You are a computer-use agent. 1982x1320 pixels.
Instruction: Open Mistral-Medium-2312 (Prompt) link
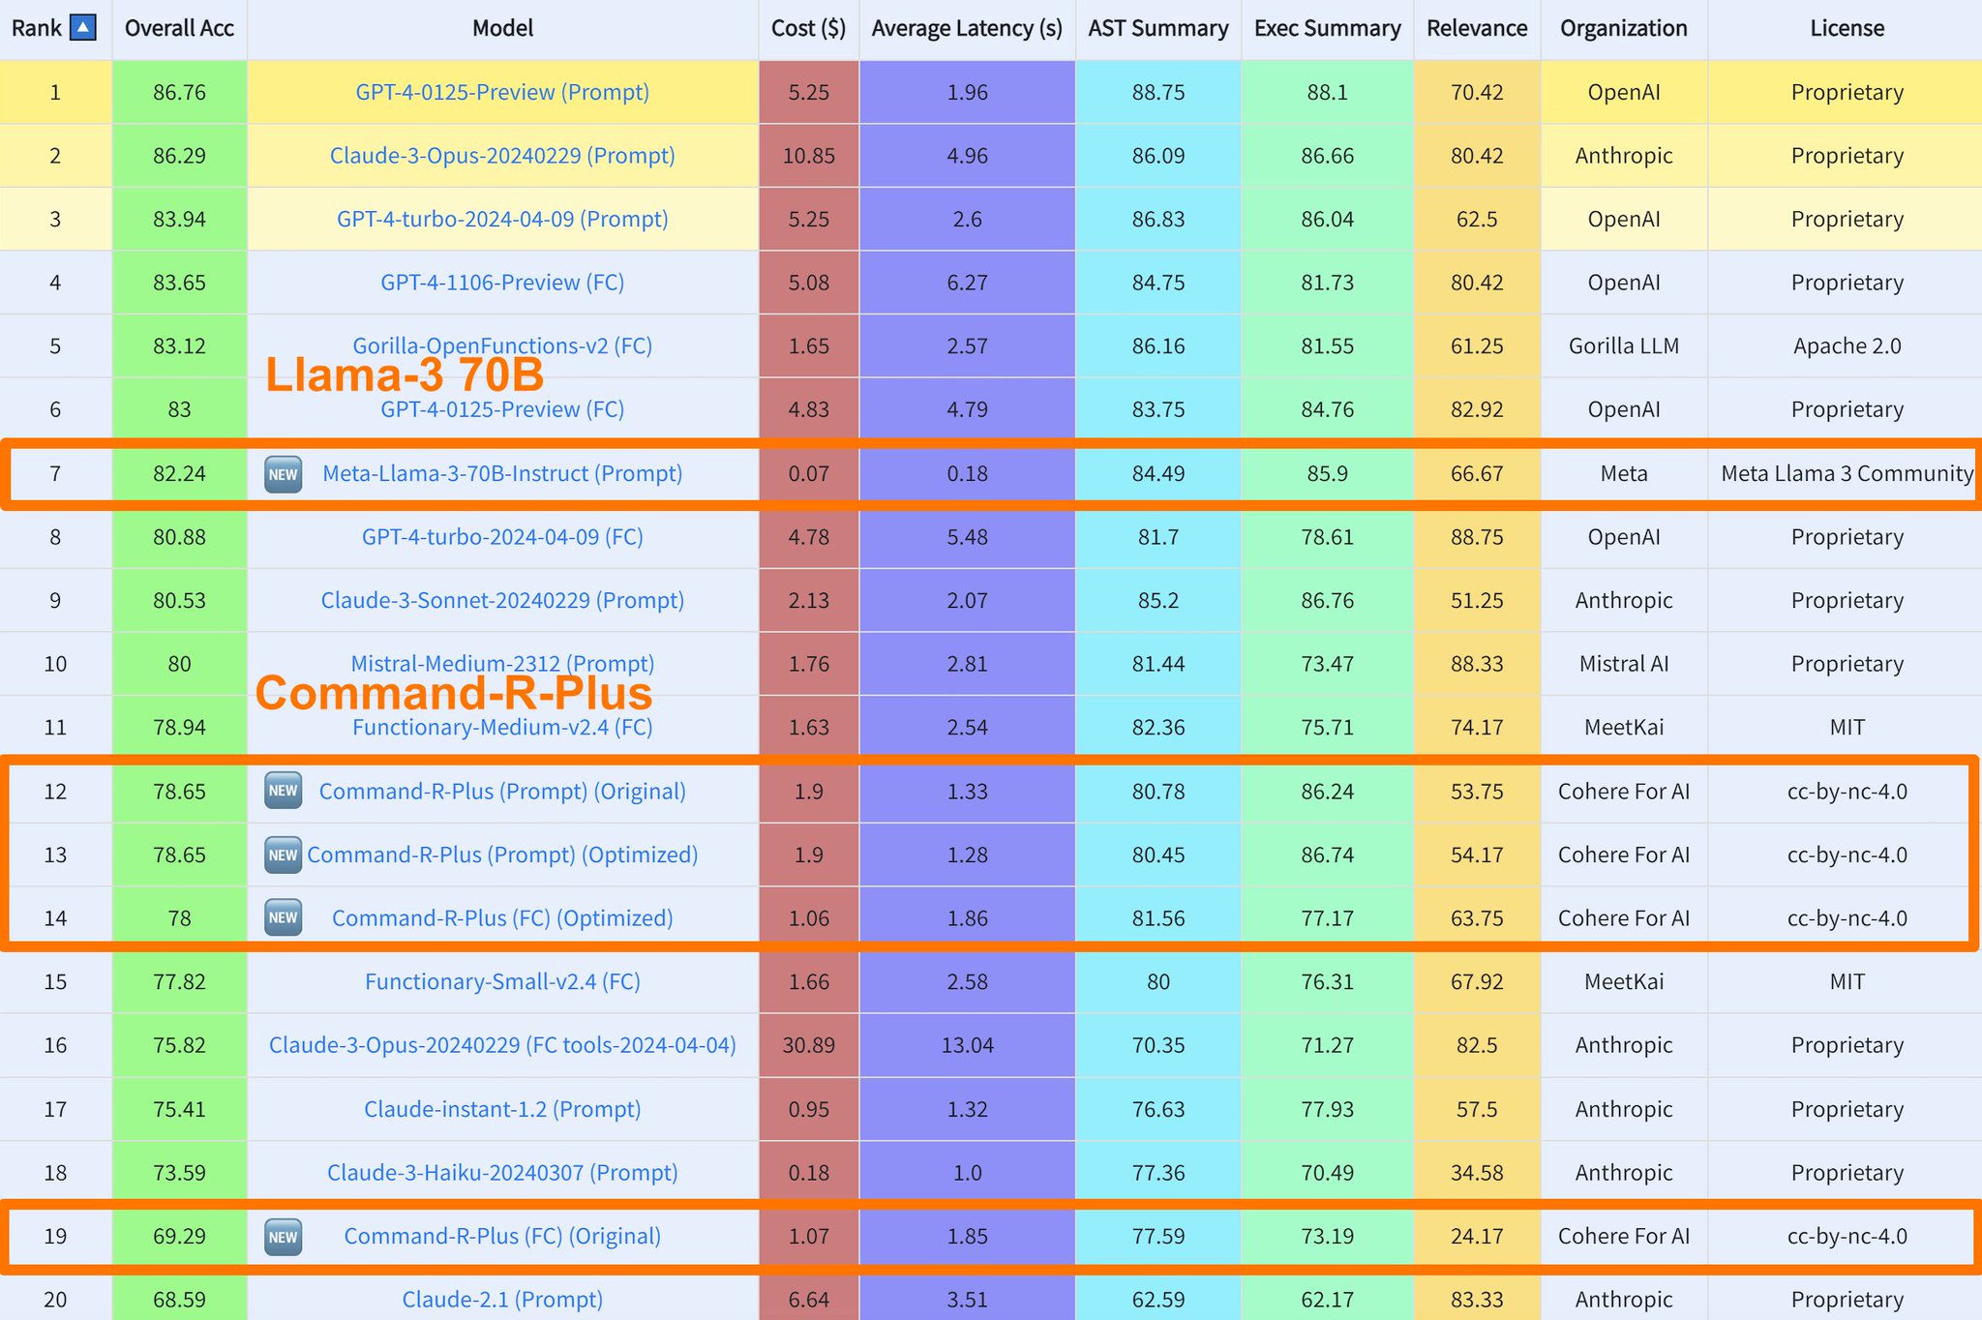[502, 663]
